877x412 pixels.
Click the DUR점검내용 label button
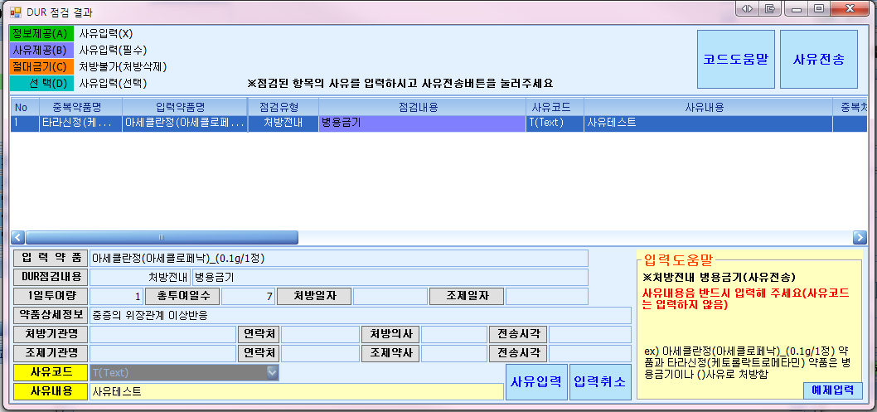coord(51,277)
